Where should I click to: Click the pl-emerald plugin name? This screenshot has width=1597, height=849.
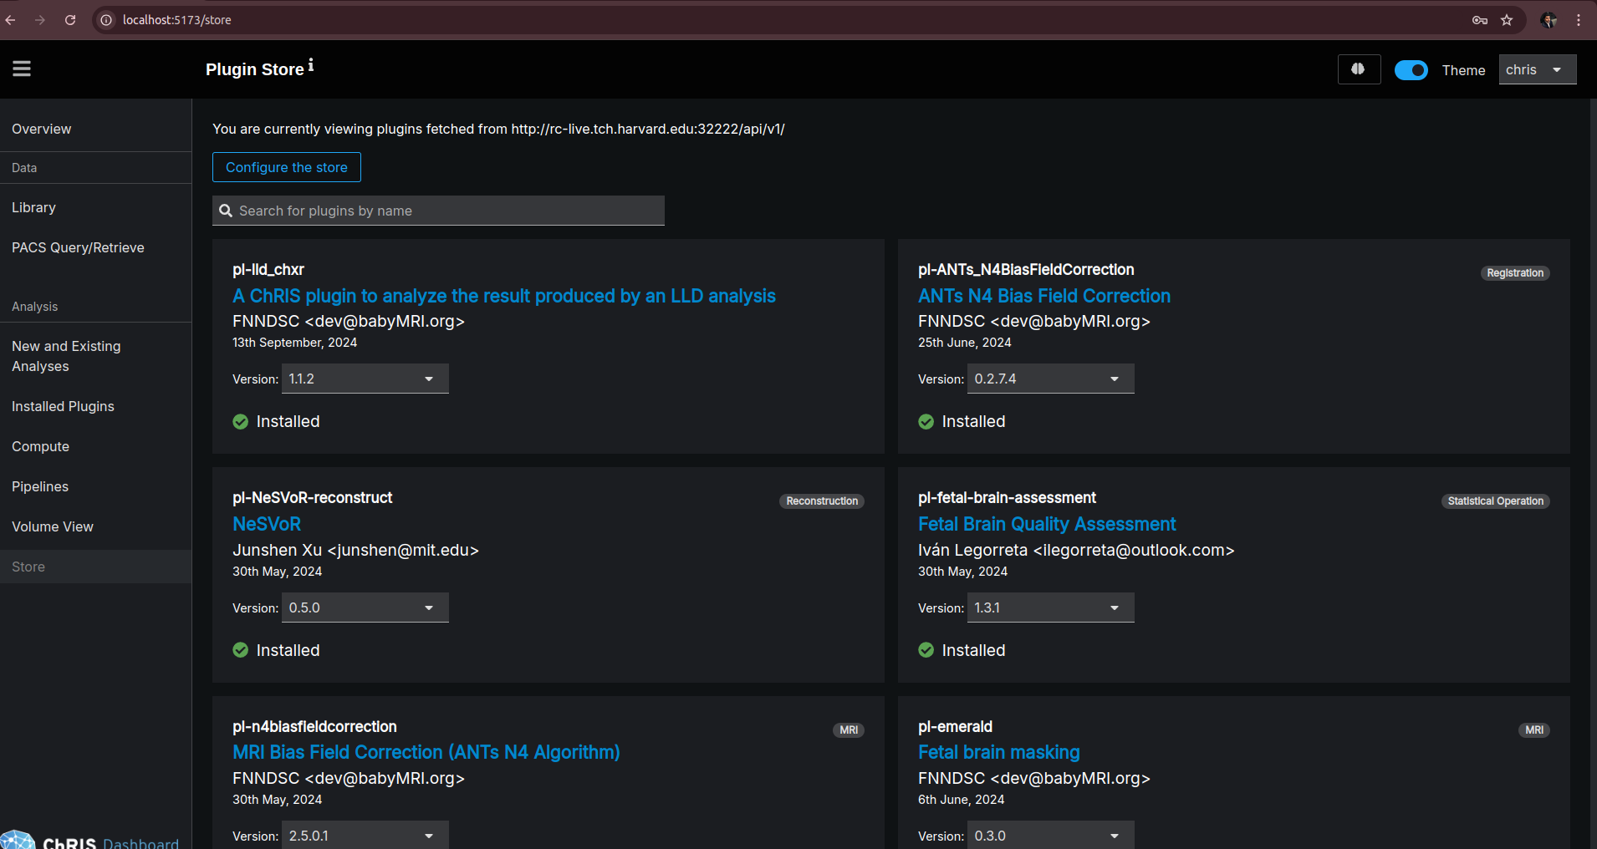[955, 727]
